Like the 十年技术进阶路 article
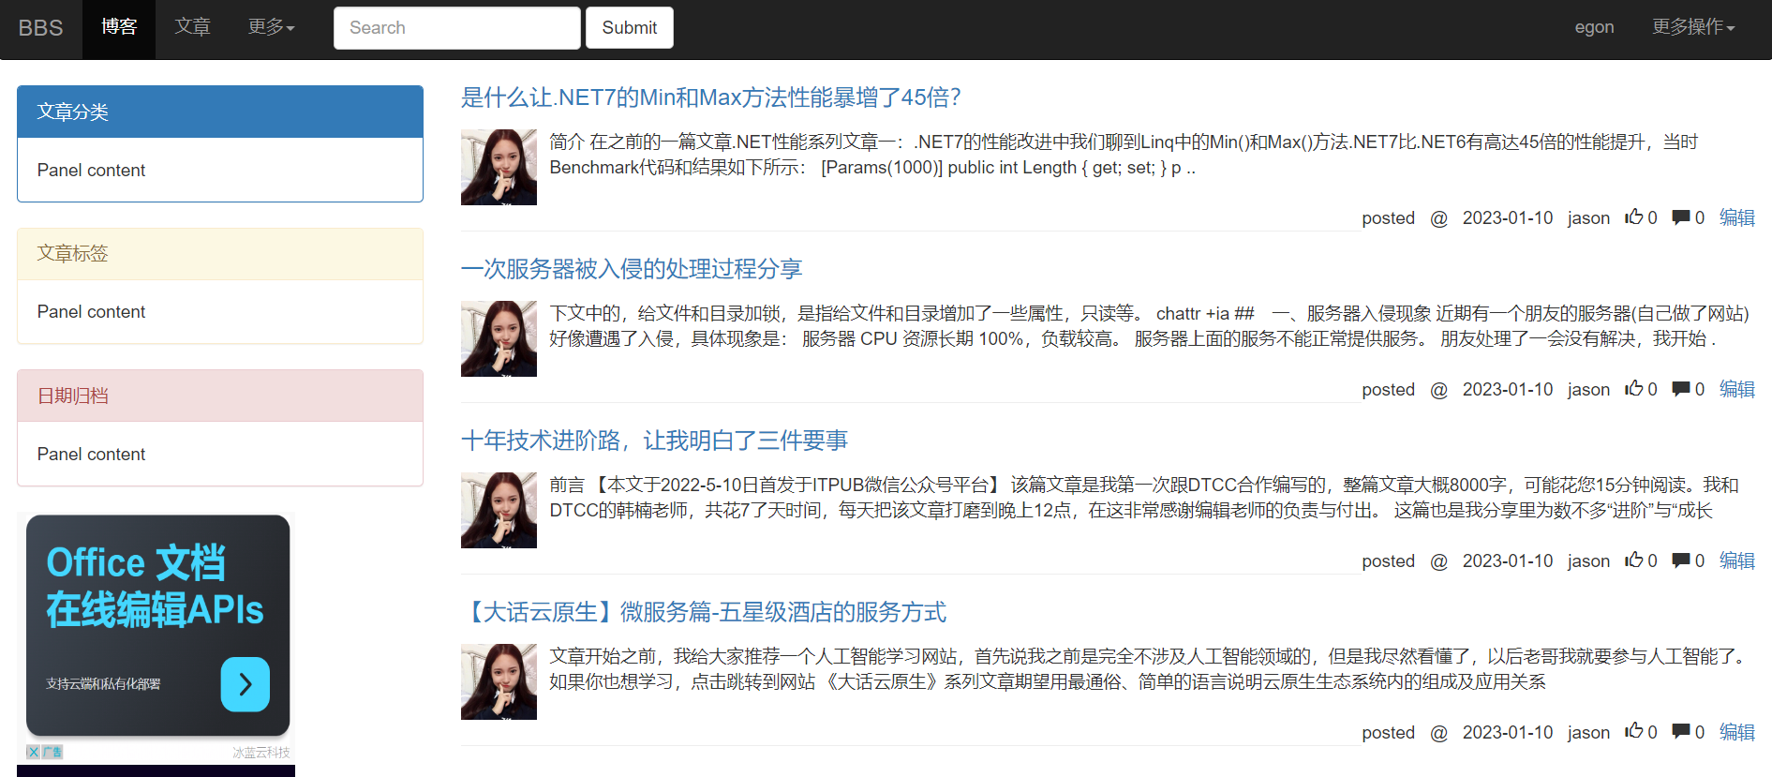Viewport: 1772px width, 777px height. tap(1633, 560)
